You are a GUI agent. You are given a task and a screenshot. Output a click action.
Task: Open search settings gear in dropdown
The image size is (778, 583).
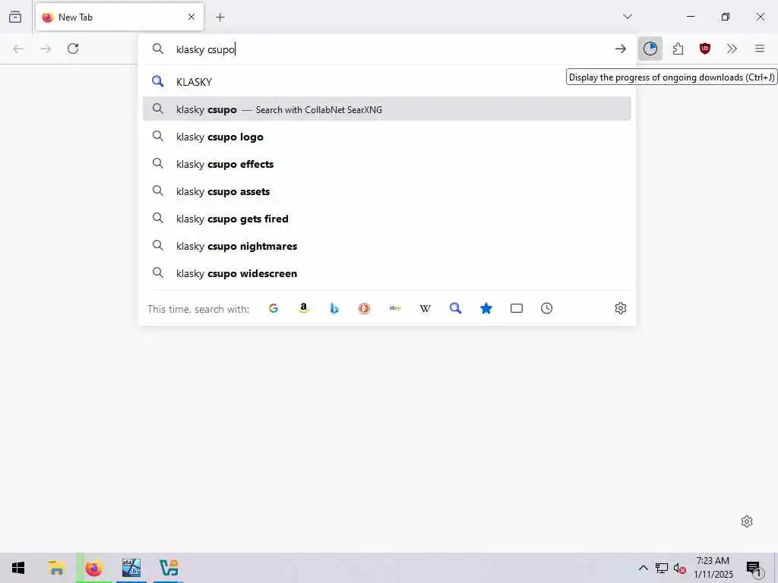[620, 308]
